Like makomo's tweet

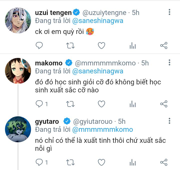pos(101,104)
